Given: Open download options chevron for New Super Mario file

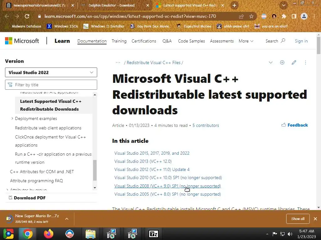Looking at the screenshot, I should 67,219.
